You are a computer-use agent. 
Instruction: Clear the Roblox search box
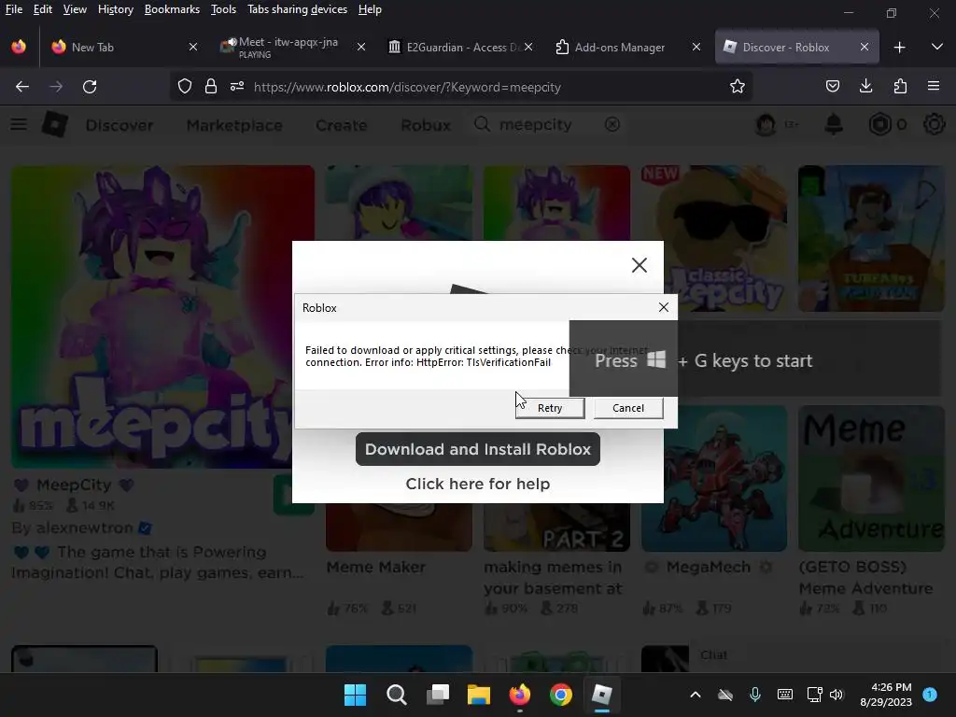click(612, 125)
